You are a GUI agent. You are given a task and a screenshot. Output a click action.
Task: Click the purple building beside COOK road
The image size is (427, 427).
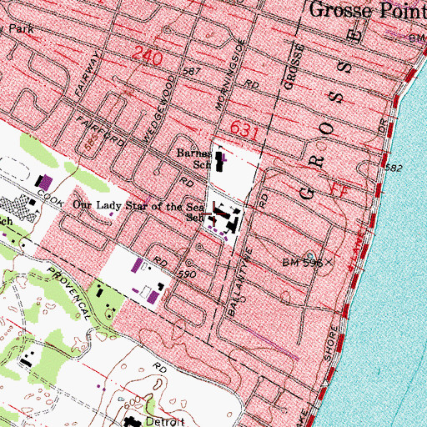[x=46, y=182]
